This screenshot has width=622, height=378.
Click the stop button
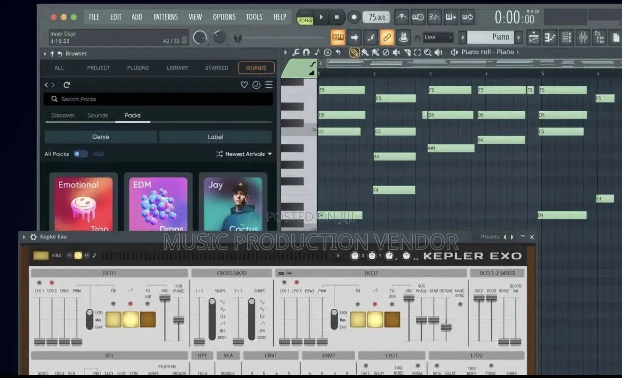click(337, 17)
